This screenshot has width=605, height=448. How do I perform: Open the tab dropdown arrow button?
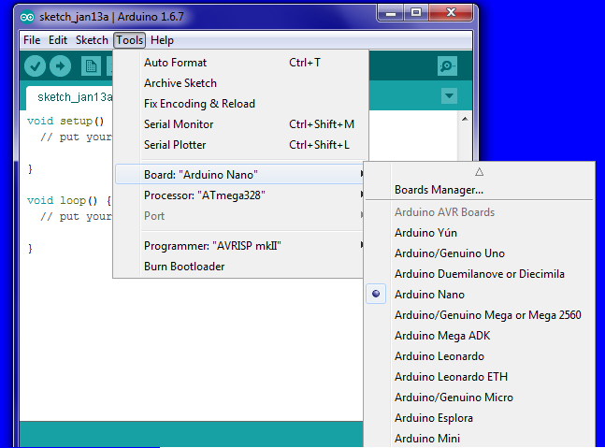pos(449,95)
